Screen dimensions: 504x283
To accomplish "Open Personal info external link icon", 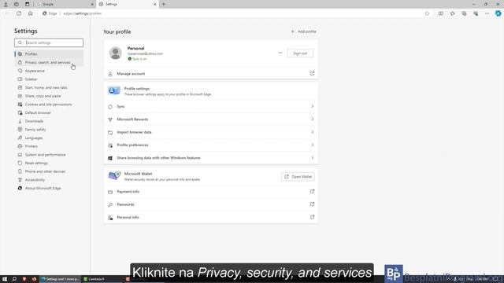I will pyautogui.click(x=312, y=217).
